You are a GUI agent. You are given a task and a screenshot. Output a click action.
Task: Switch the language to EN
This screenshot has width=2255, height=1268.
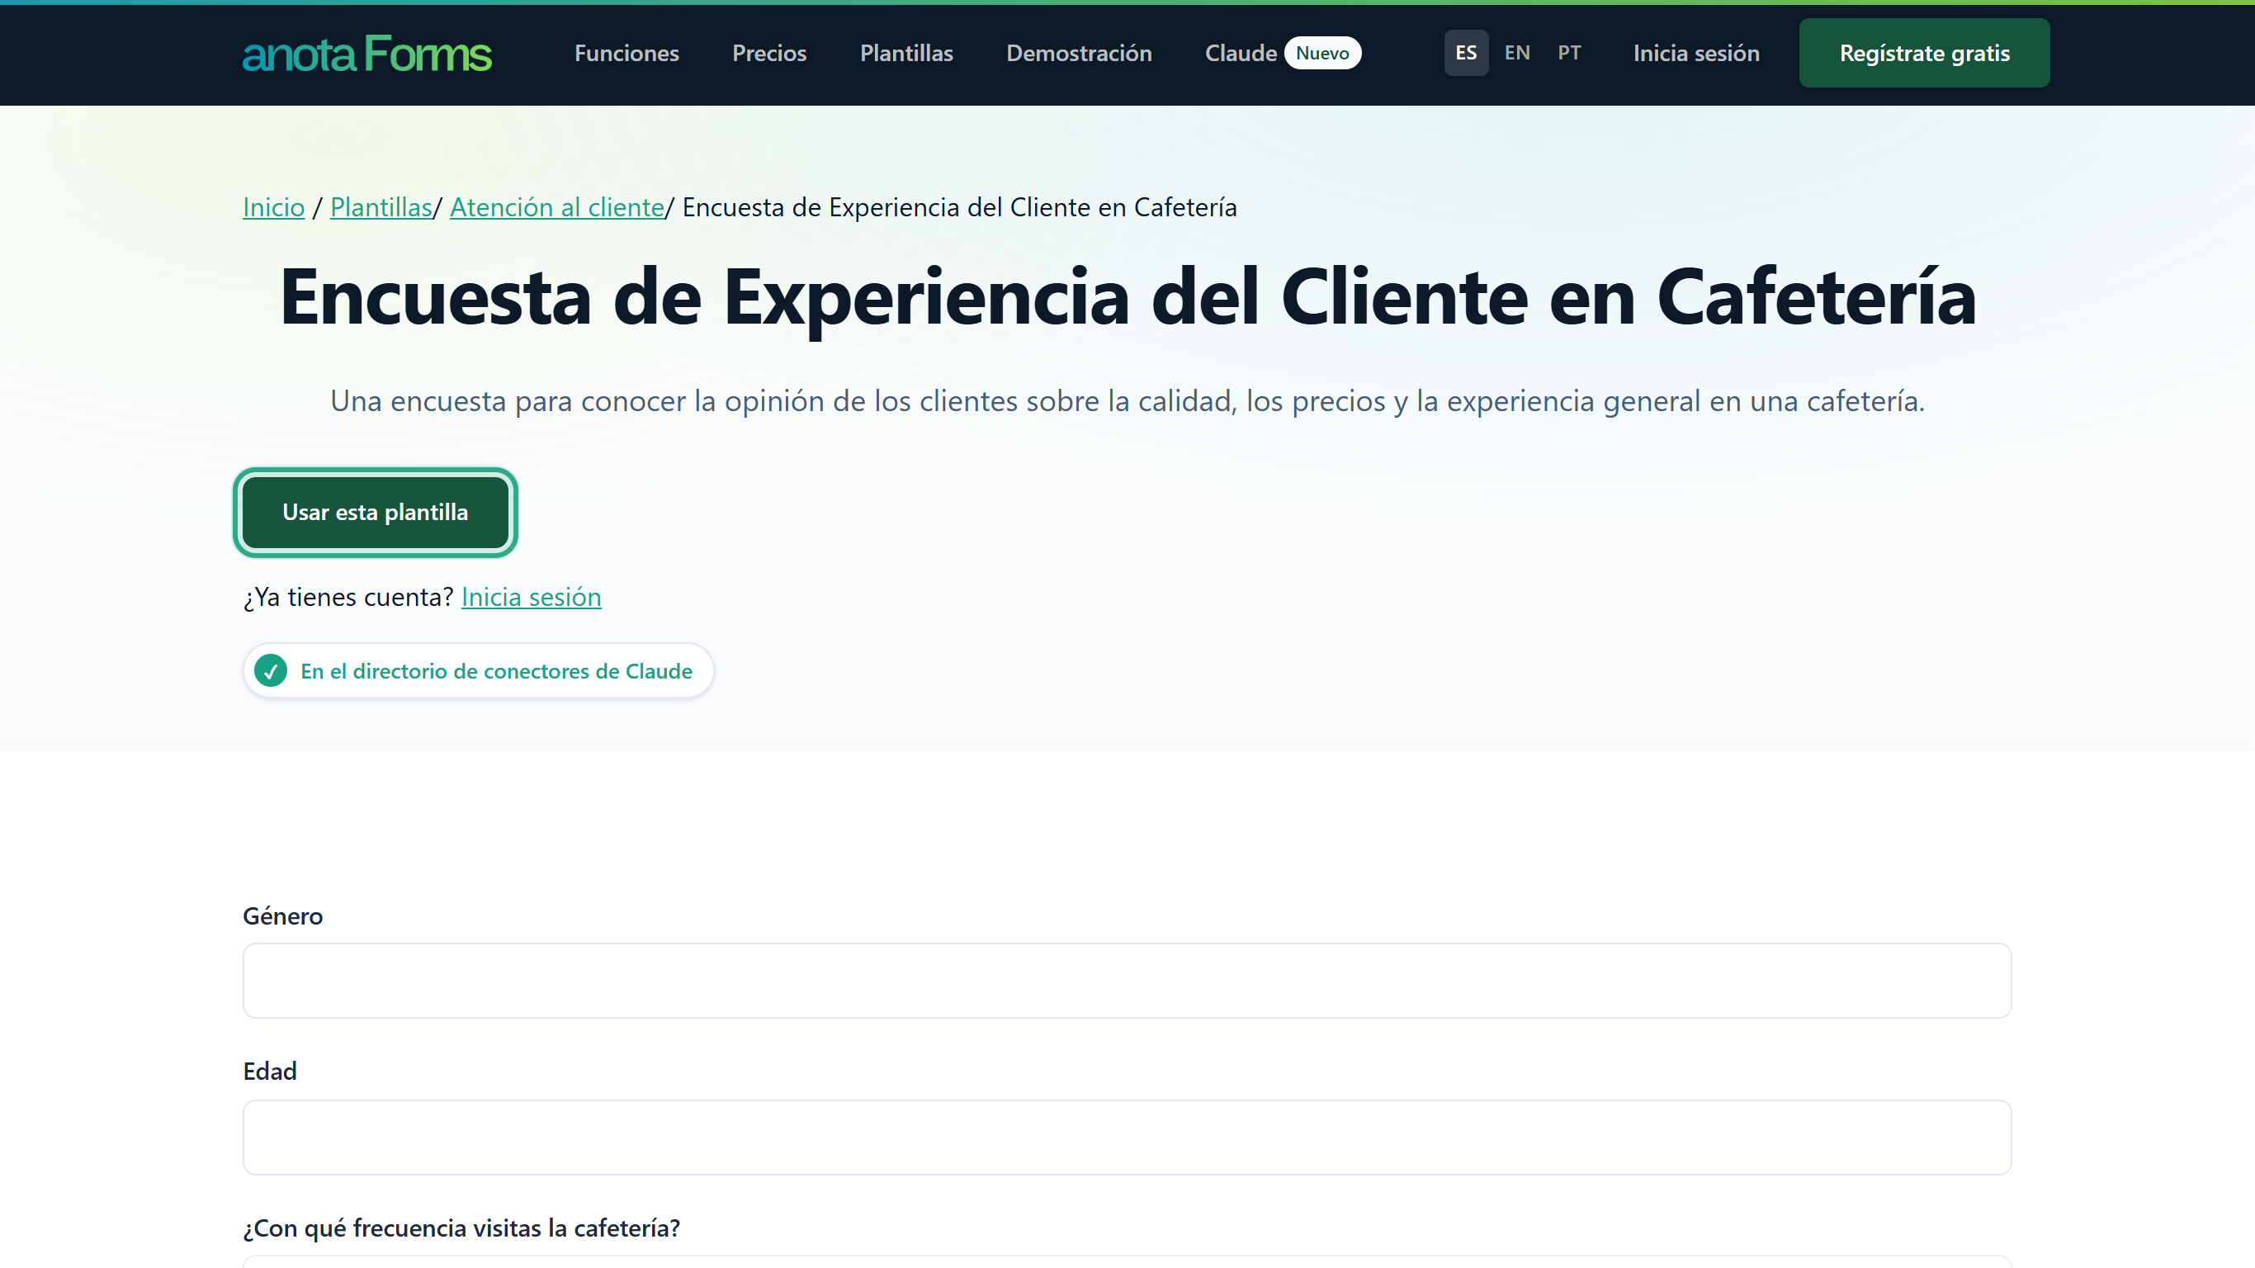[x=1517, y=53]
